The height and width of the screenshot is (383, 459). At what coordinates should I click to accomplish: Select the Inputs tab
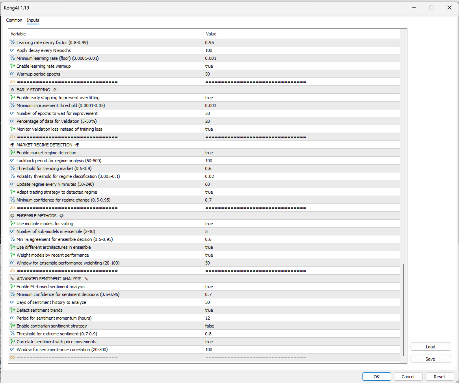click(x=33, y=20)
